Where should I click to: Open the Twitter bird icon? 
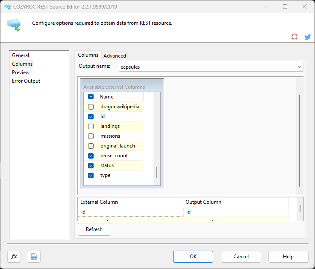(x=308, y=37)
